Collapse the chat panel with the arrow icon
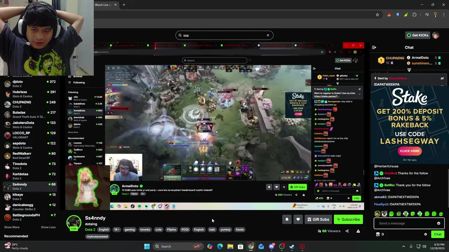 374,47
